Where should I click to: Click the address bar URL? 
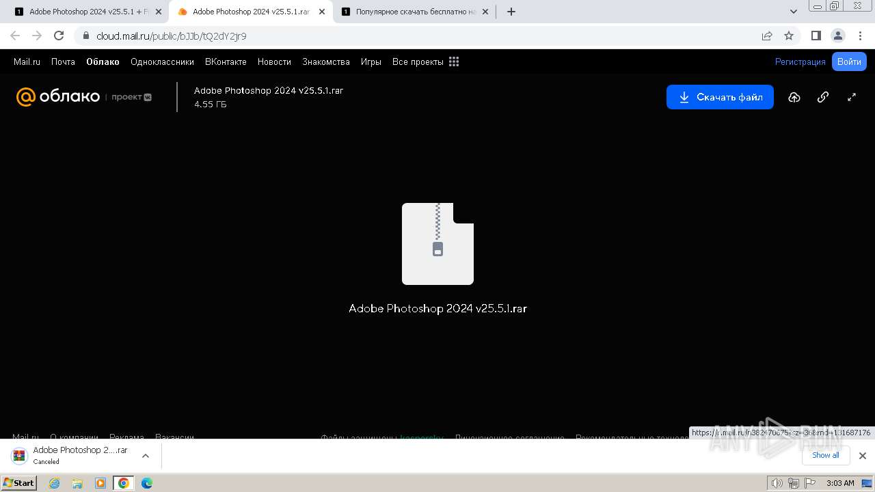(172, 36)
